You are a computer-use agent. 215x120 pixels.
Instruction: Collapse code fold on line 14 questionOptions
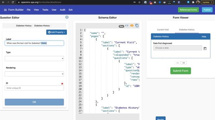83,70
